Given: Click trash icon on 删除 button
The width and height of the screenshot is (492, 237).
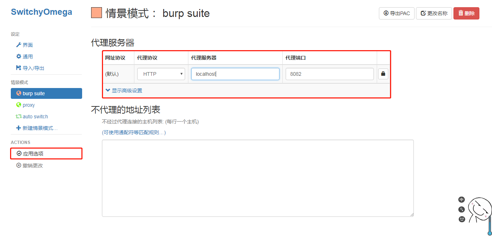Looking at the screenshot, I should tap(461, 13).
